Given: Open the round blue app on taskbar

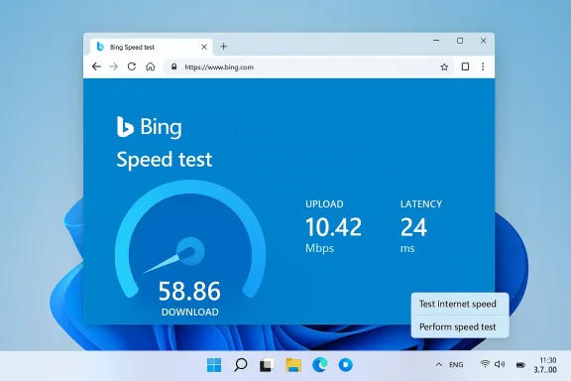Looking at the screenshot, I should tap(345, 364).
